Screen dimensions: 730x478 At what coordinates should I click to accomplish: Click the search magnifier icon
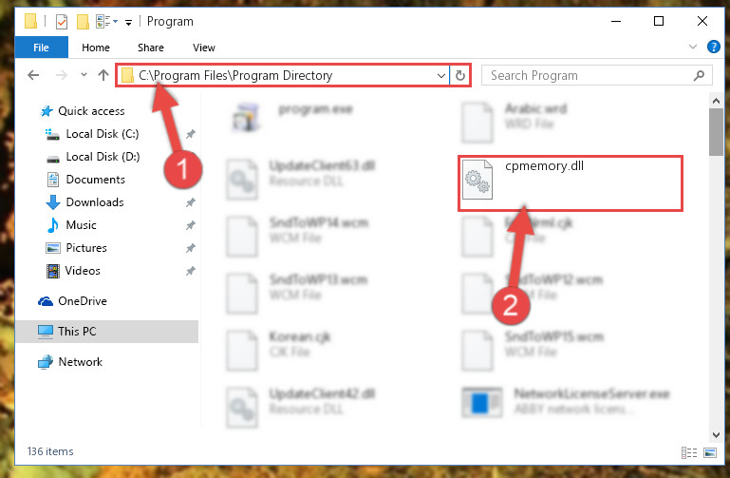(699, 75)
